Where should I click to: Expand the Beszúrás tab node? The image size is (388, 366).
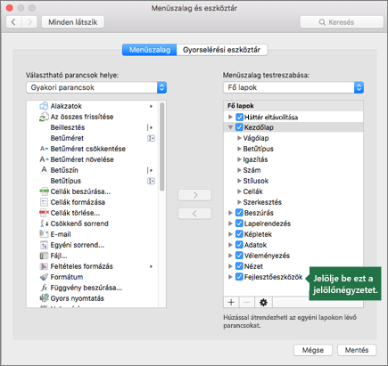point(230,213)
